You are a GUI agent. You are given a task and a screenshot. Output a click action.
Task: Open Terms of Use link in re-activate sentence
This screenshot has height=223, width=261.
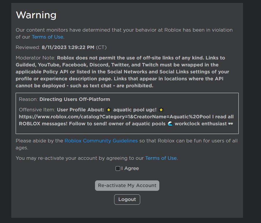point(161,158)
